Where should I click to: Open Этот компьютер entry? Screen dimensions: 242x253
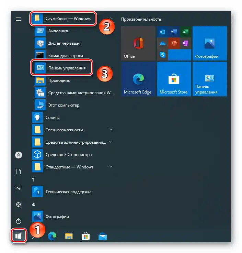coord(73,105)
